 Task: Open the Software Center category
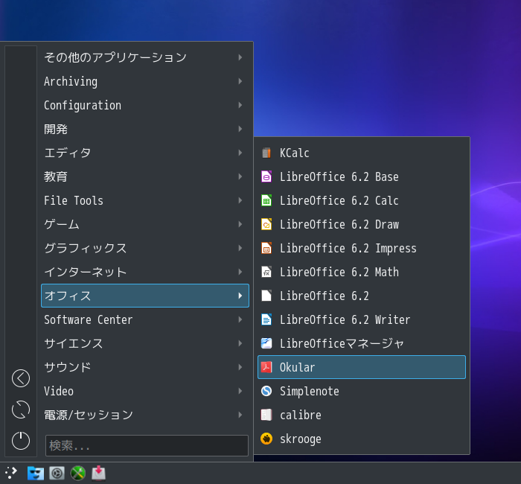pyautogui.click(x=145, y=319)
